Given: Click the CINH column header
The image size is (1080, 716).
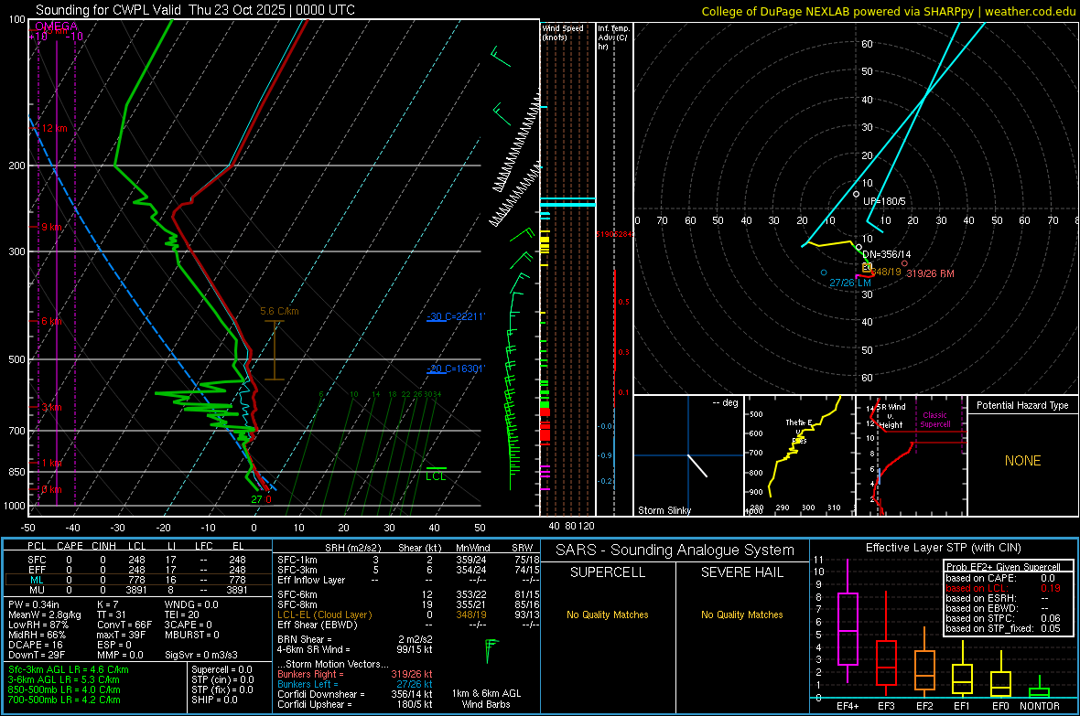Looking at the screenshot, I should 103,546.
